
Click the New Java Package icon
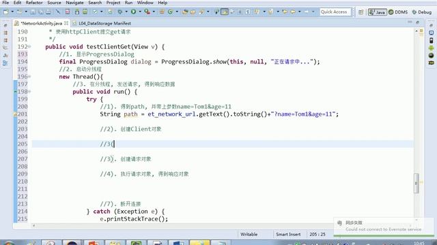[x=162, y=12]
